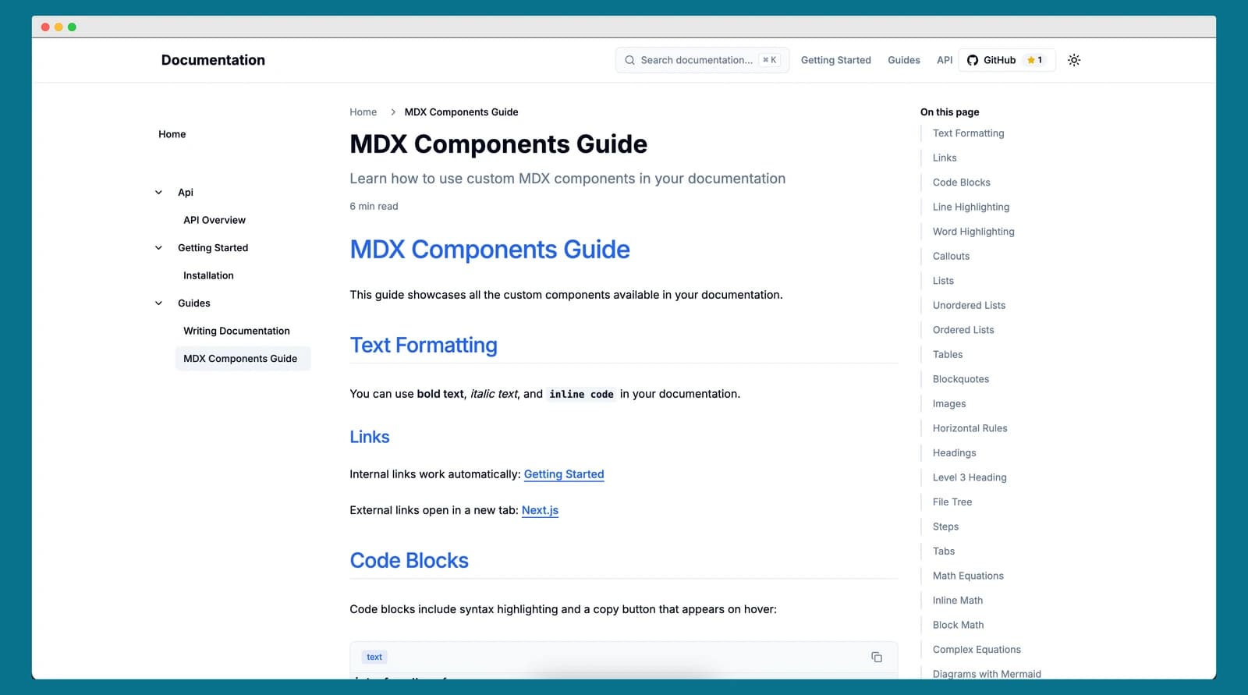Open API Overview sidebar page
The height and width of the screenshot is (695, 1248).
214,220
